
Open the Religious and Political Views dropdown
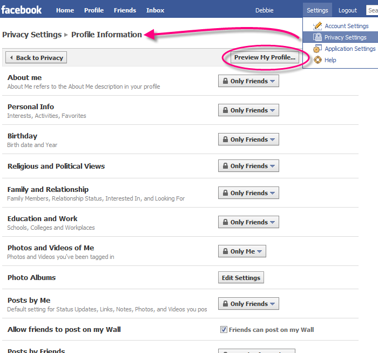(248, 166)
